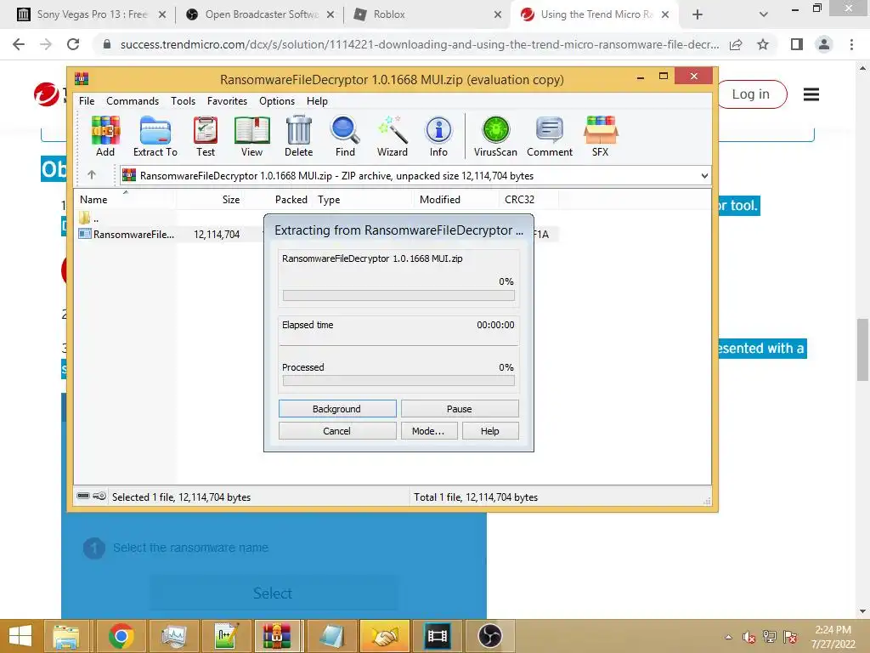The height and width of the screenshot is (653, 870).
Task: Click the Add toolbar icon in WinRAR
Action: point(105,136)
